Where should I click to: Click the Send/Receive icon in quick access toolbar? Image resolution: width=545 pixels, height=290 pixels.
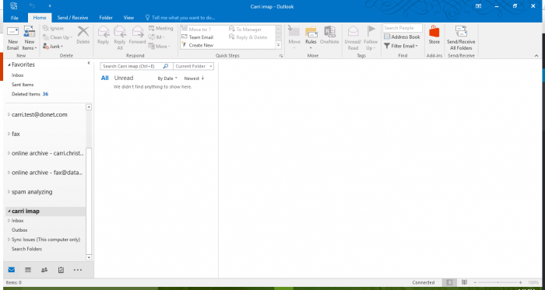coord(13,6)
